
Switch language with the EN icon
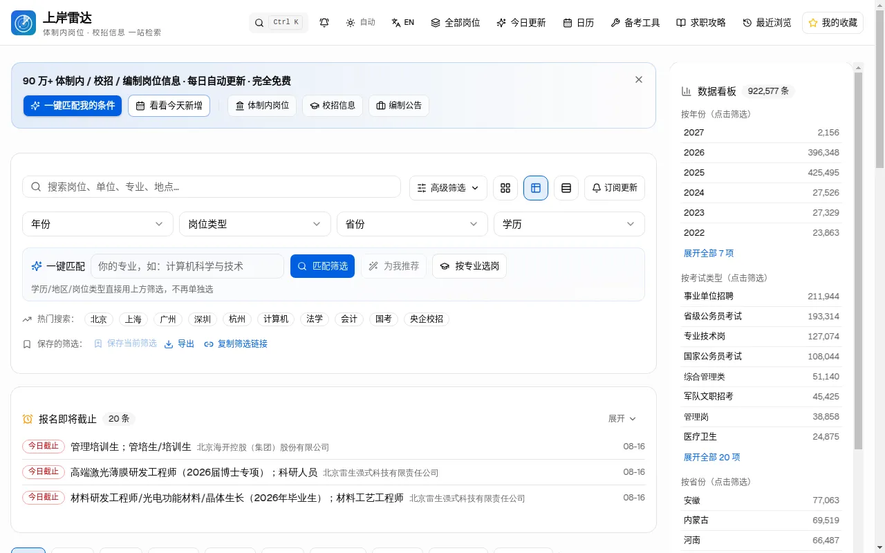point(402,23)
